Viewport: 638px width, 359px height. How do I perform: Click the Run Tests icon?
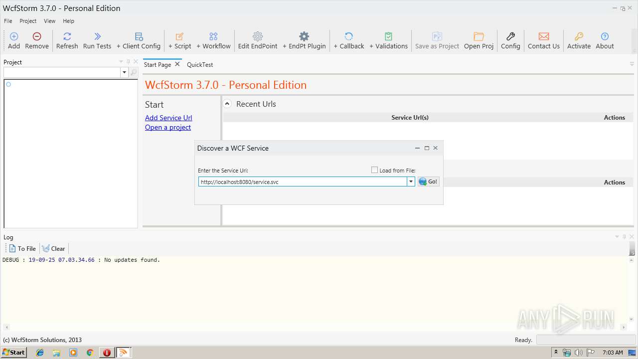coord(97,36)
